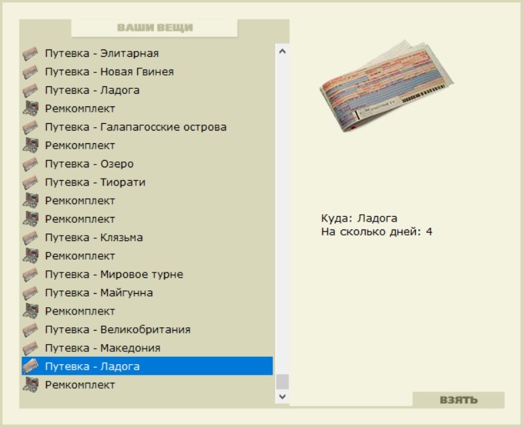This screenshot has height=427, width=523.
Task: Select Ремкомплект text just below Путевка - Клязьма
Action: [x=80, y=256]
